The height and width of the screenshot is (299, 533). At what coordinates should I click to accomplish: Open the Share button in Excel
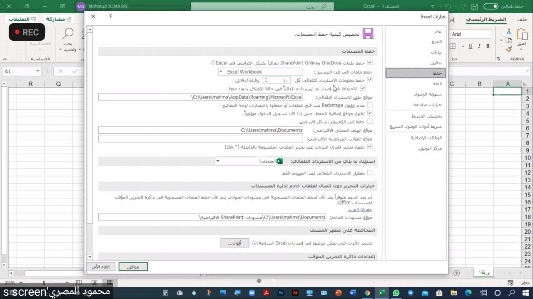point(58,19)
